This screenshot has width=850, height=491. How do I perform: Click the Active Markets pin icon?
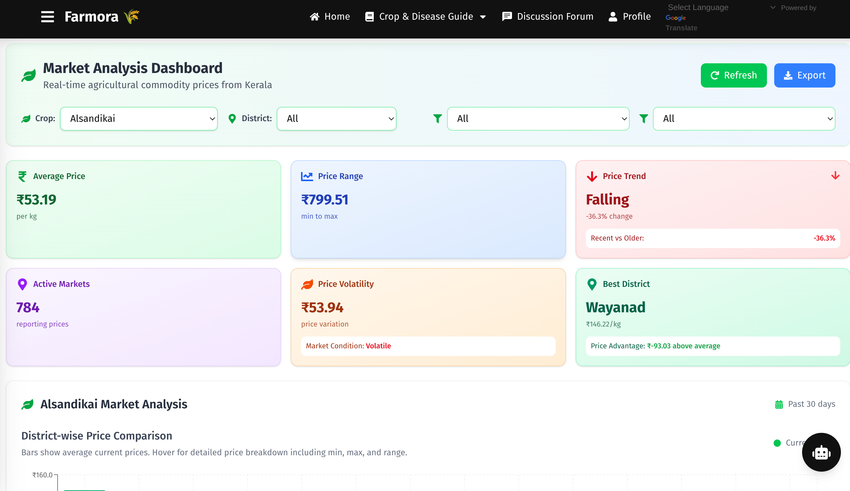pyautogui.click(x=22, y=284)
